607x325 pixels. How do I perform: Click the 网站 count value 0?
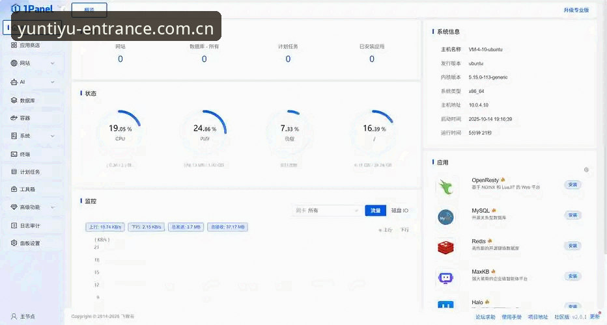click(x=120, y=59)
